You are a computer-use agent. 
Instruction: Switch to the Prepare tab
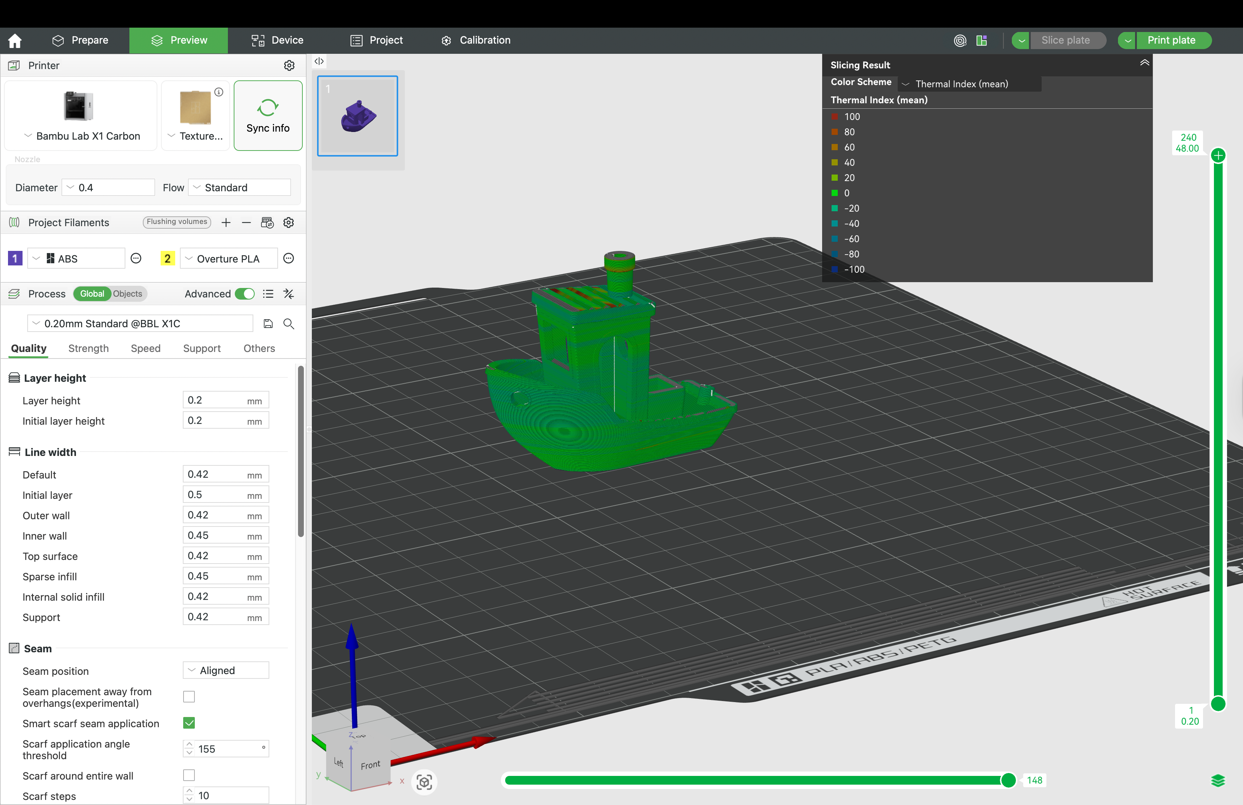click(80, 40)
